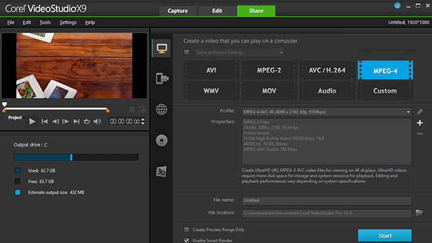Click the Start render button
This screenshot has height=243, width=432.
point(385,236)
